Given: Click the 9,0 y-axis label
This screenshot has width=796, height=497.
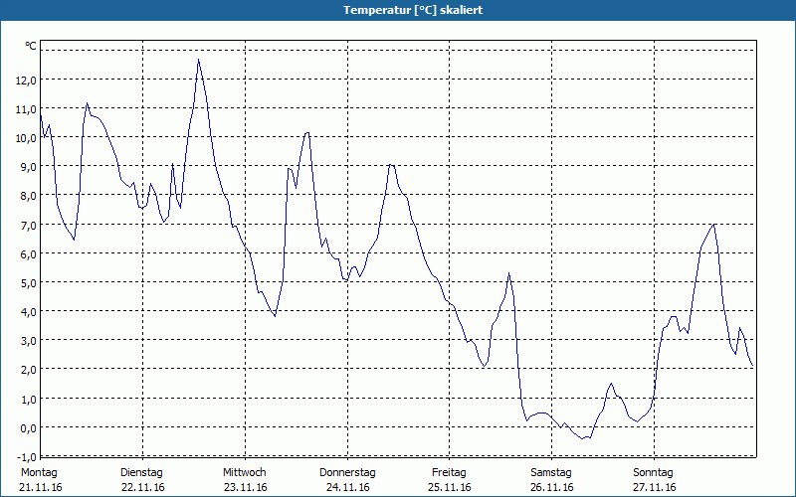Looking at the screenshot, I should (29, 167).
